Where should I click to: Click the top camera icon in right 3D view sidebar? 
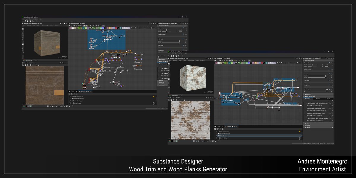(169, 64)
